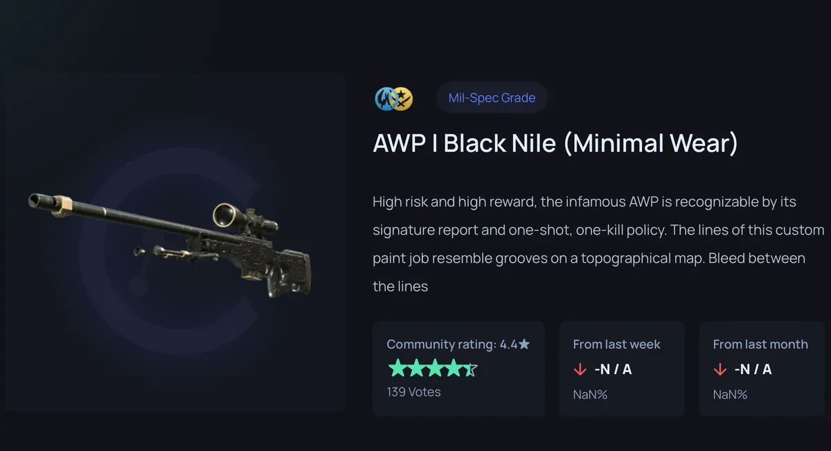This screenshot has height=451, width=831.
Task: Click the Mil-Spec Grade badge
Action: pyautogui.click(x=492, y=98)
